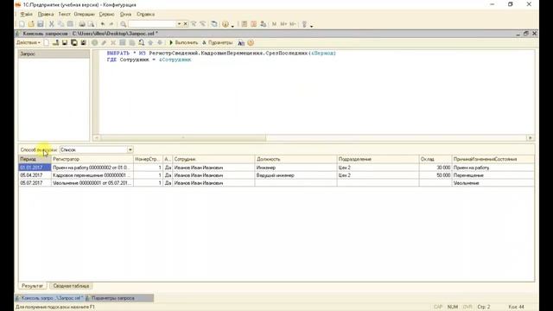Click the Print icon in main toolbar

(82, 24)
